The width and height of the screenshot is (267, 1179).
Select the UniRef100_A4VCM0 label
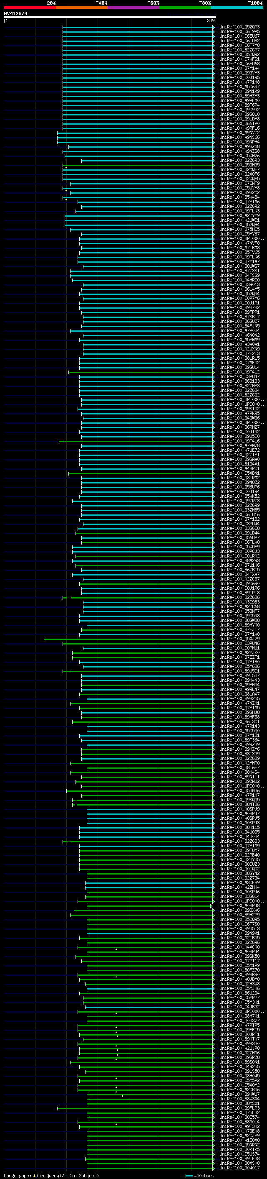tap(239, 947)
